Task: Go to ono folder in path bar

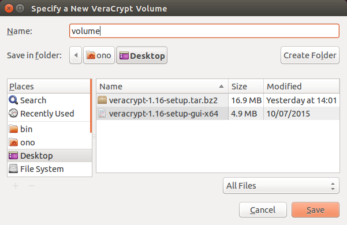Action: pos(99,55)
